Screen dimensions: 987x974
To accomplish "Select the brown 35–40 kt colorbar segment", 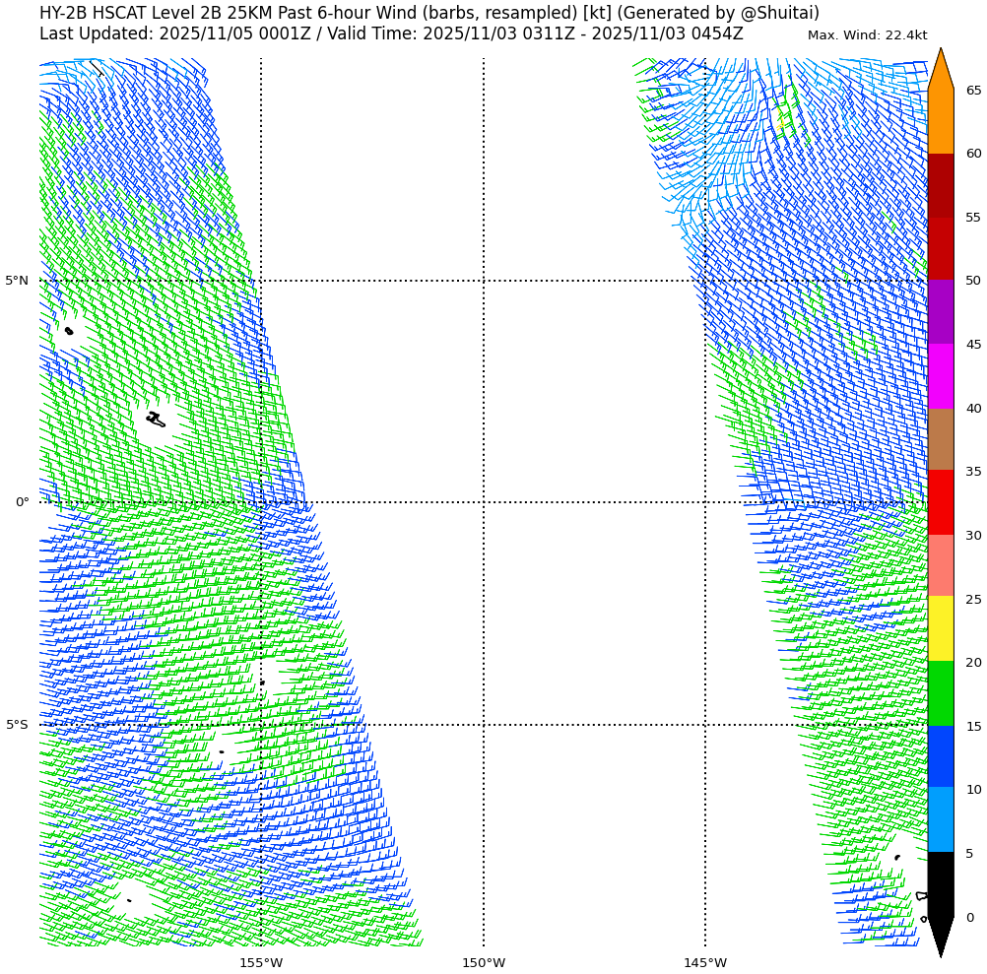I will pyautogui.click(x=940, y=439).
